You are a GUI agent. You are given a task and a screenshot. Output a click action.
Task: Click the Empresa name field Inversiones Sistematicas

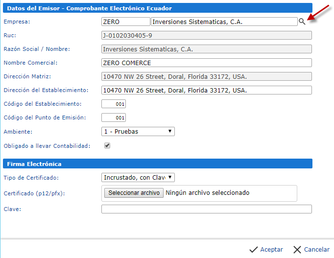pos(224,22)
